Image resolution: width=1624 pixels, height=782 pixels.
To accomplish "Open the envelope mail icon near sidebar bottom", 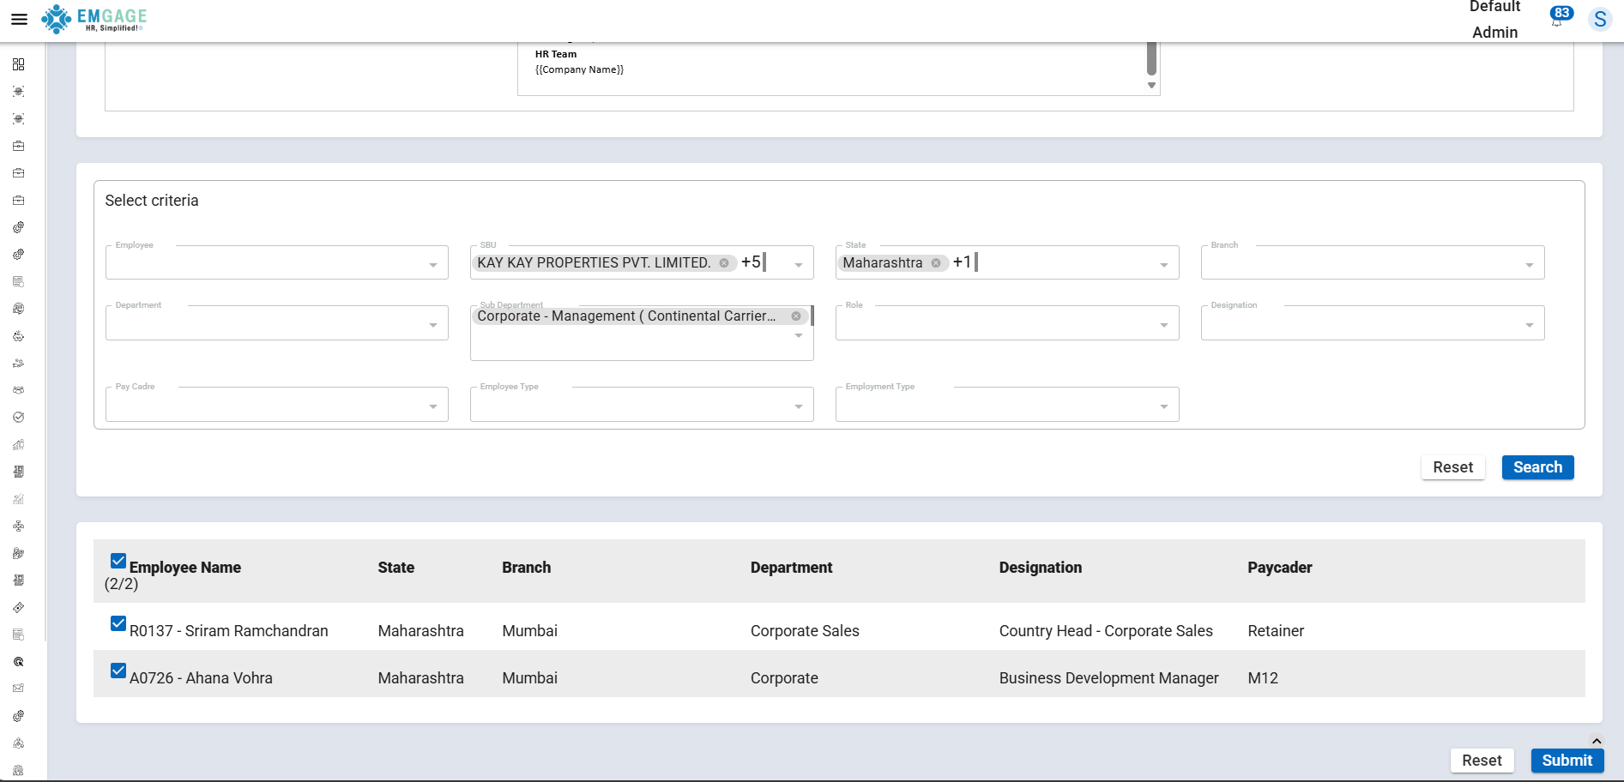I will click(18, 688).
